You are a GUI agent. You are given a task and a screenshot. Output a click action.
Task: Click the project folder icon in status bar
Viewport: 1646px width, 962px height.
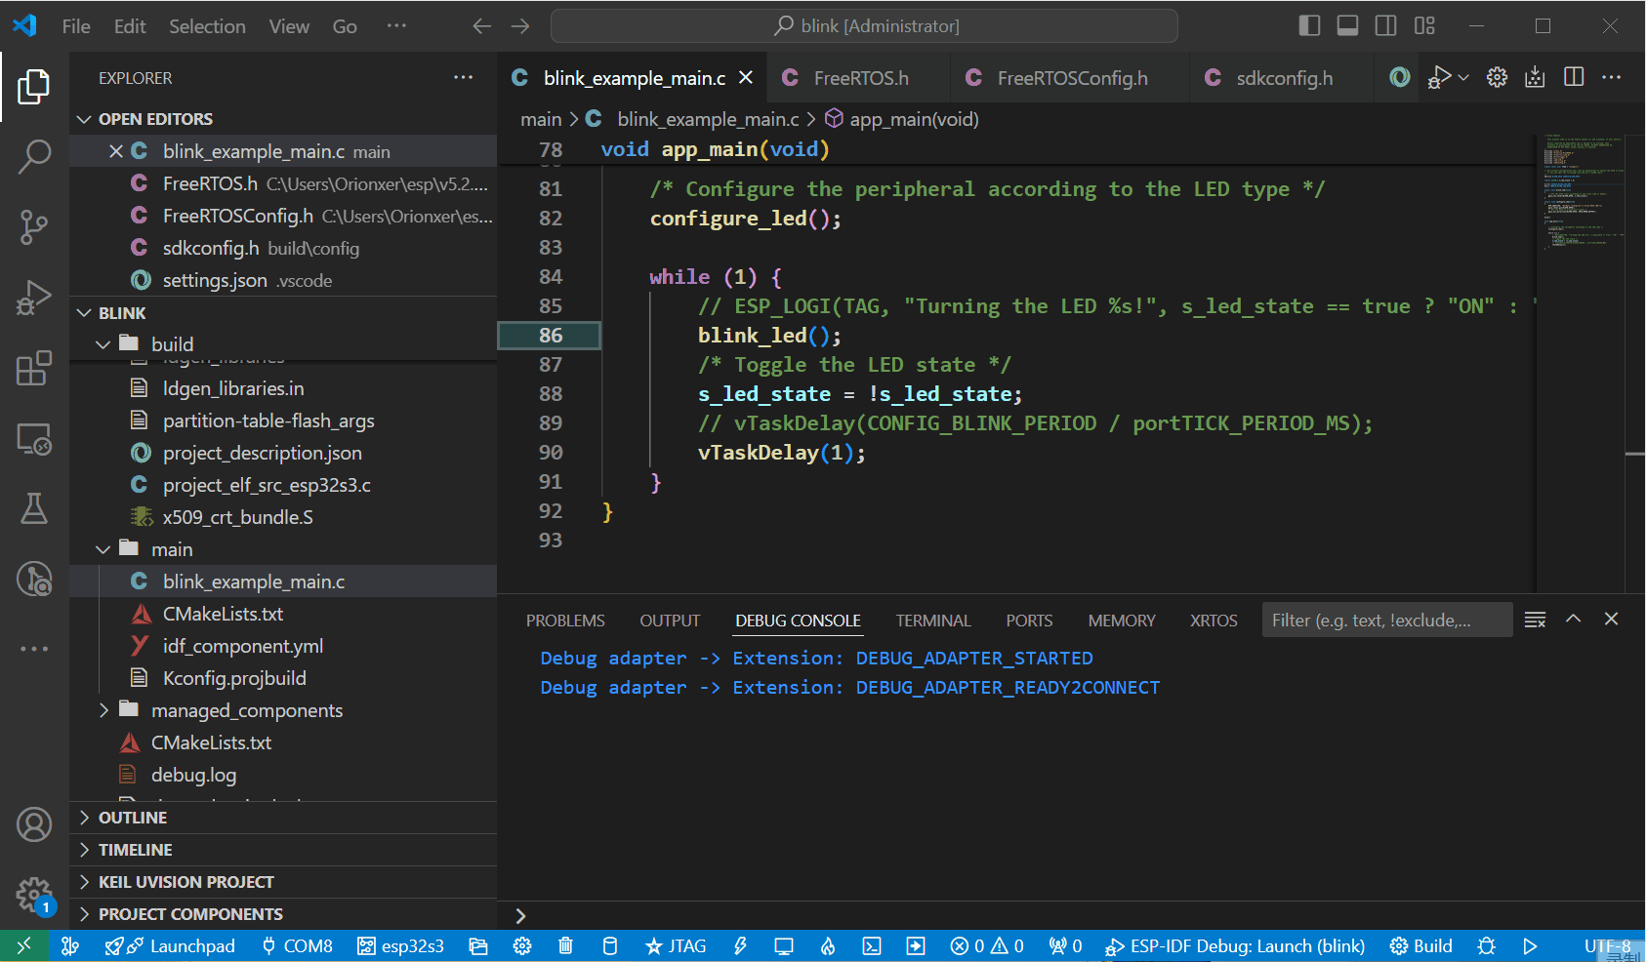pos(478,945)
